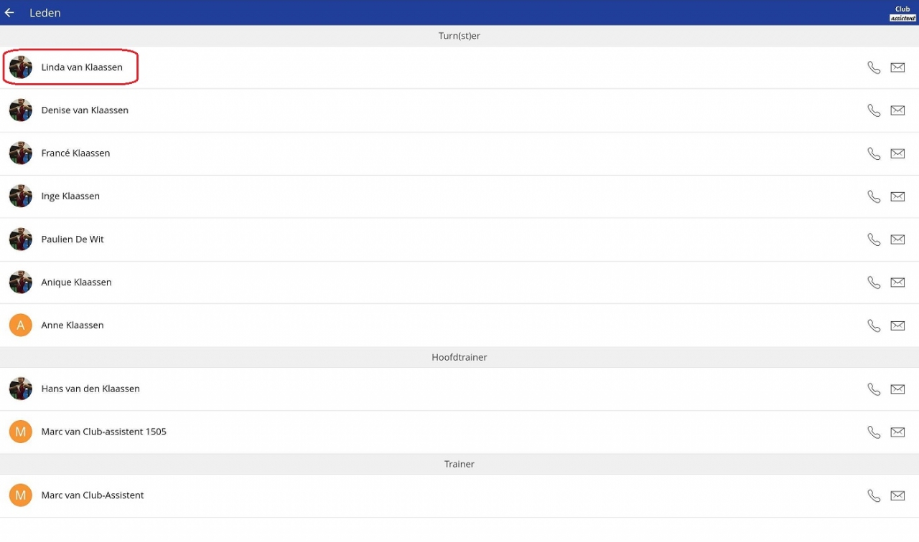Email Denise van Klaassen via envelope icon
Viewport: 919px width, 542px height.
(897, 110)
